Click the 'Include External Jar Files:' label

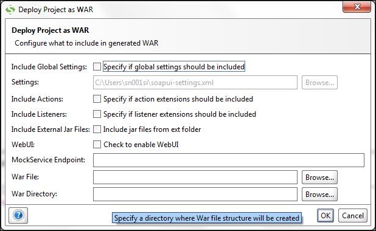point(50,129)
